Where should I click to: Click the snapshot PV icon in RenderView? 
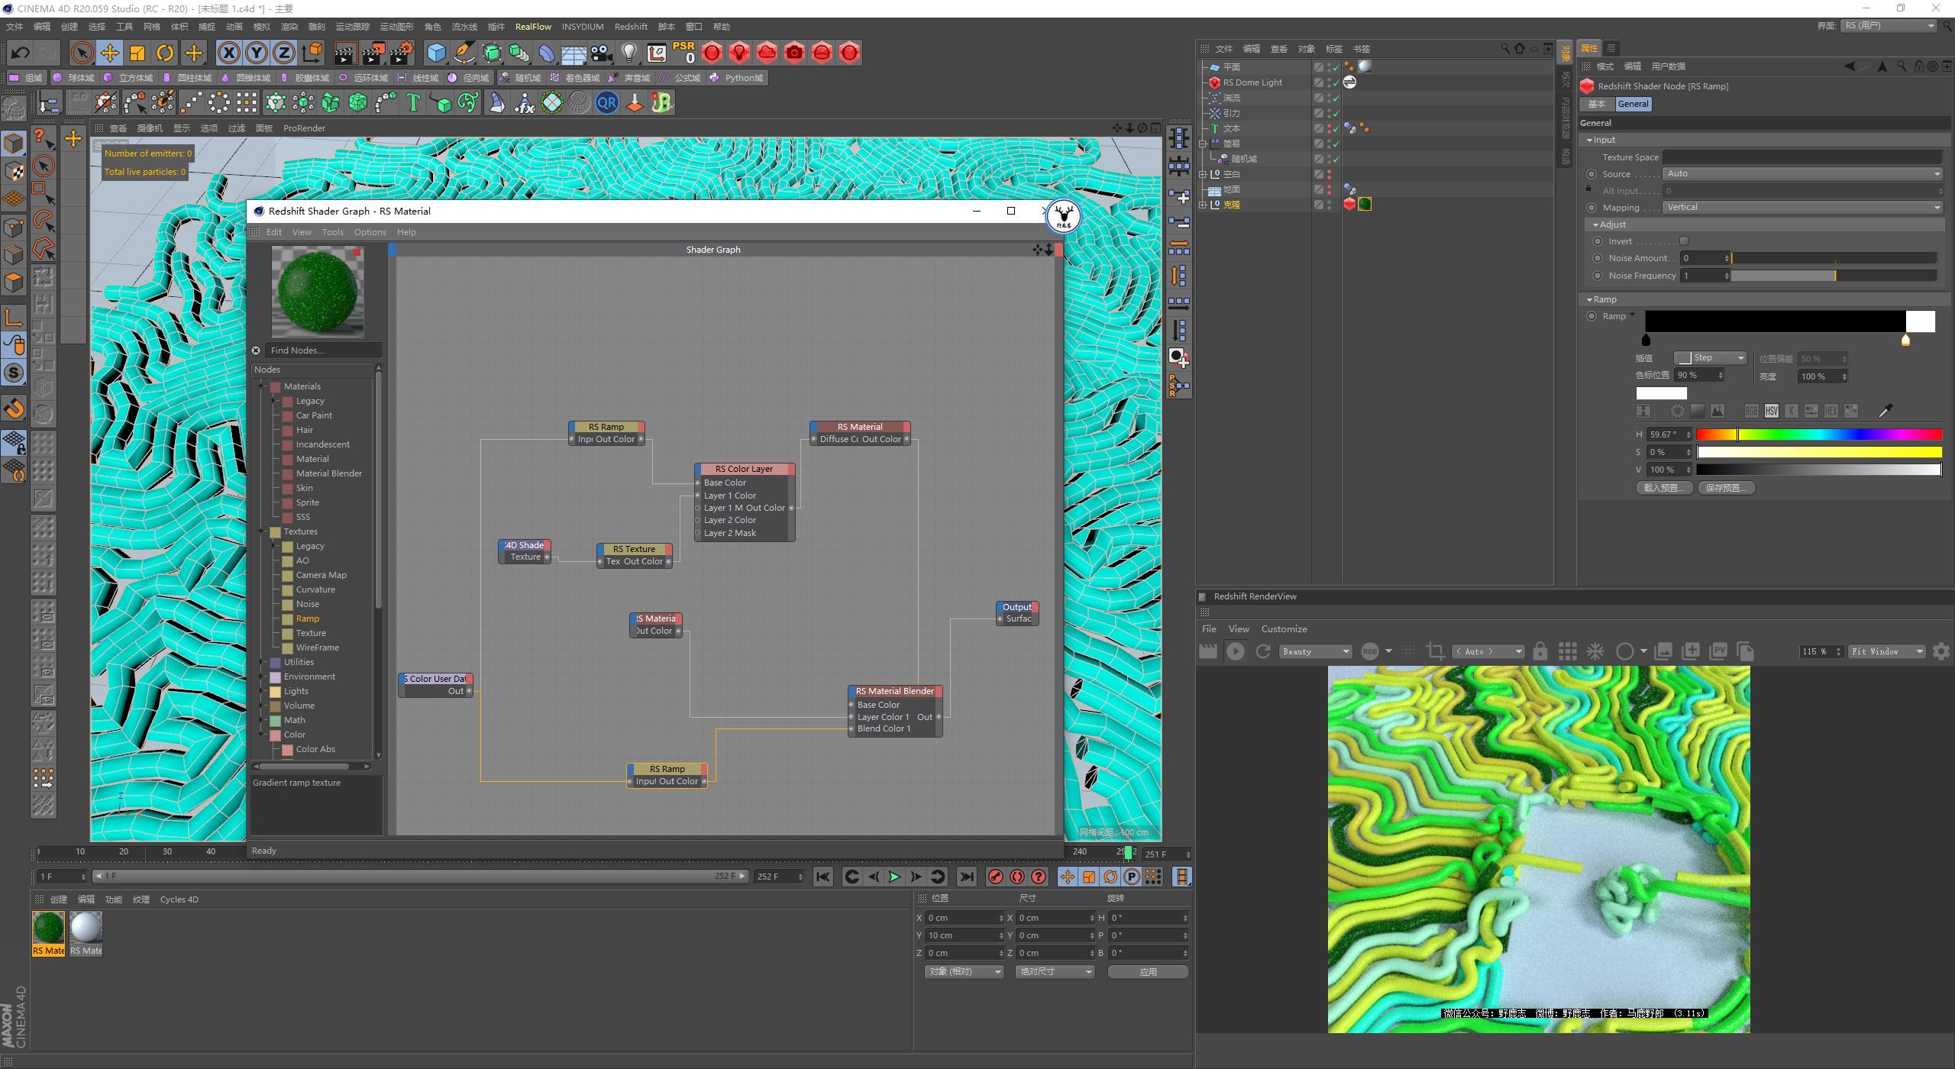pos(1720,651)
